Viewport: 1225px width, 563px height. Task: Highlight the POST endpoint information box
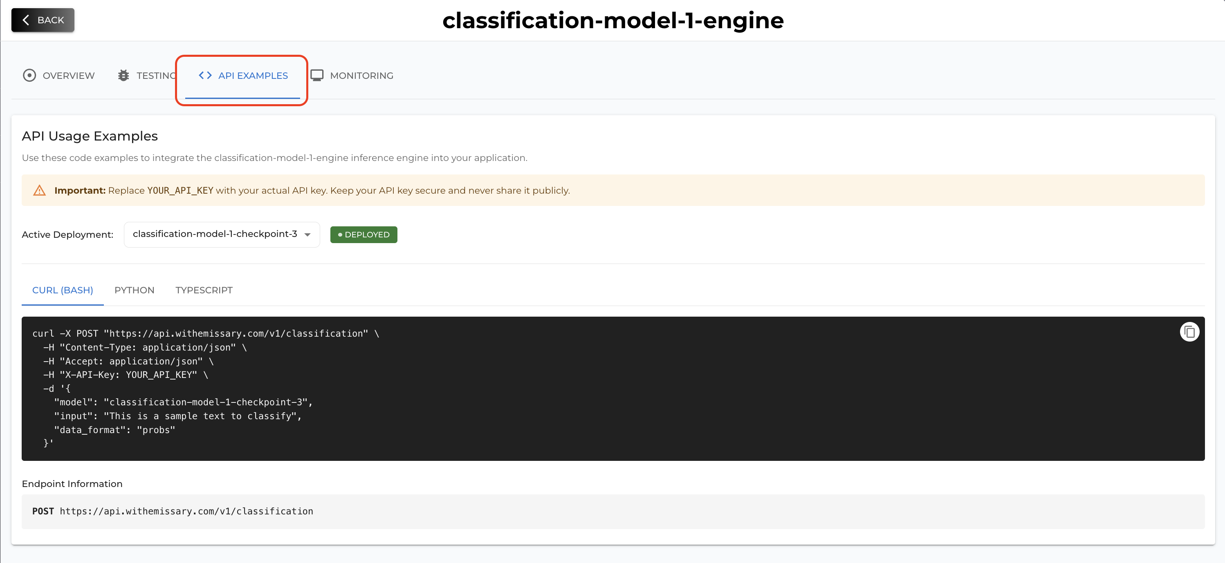(x=612, y=511)
